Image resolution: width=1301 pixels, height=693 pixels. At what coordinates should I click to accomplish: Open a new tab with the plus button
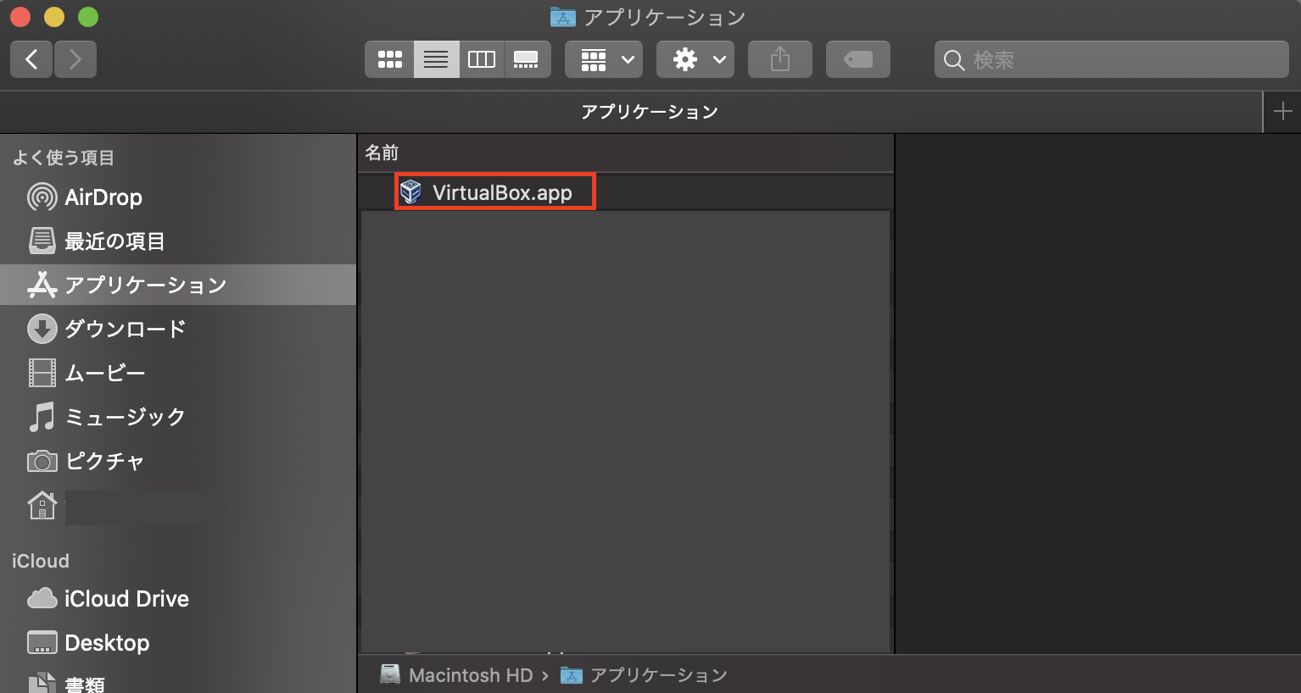tap(1284, 111)
